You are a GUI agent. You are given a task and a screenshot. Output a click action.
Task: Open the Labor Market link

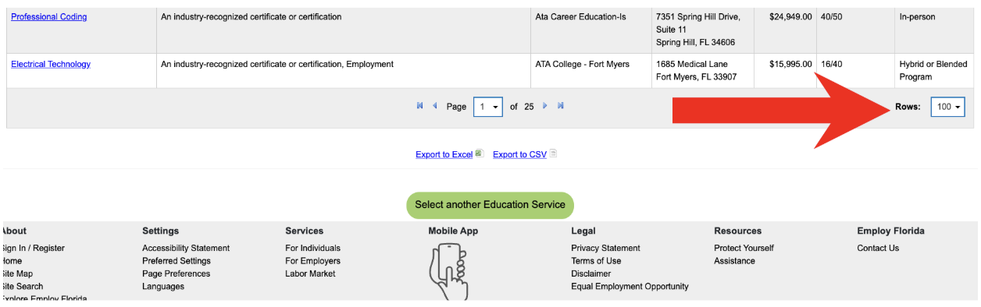pos(310,273)
